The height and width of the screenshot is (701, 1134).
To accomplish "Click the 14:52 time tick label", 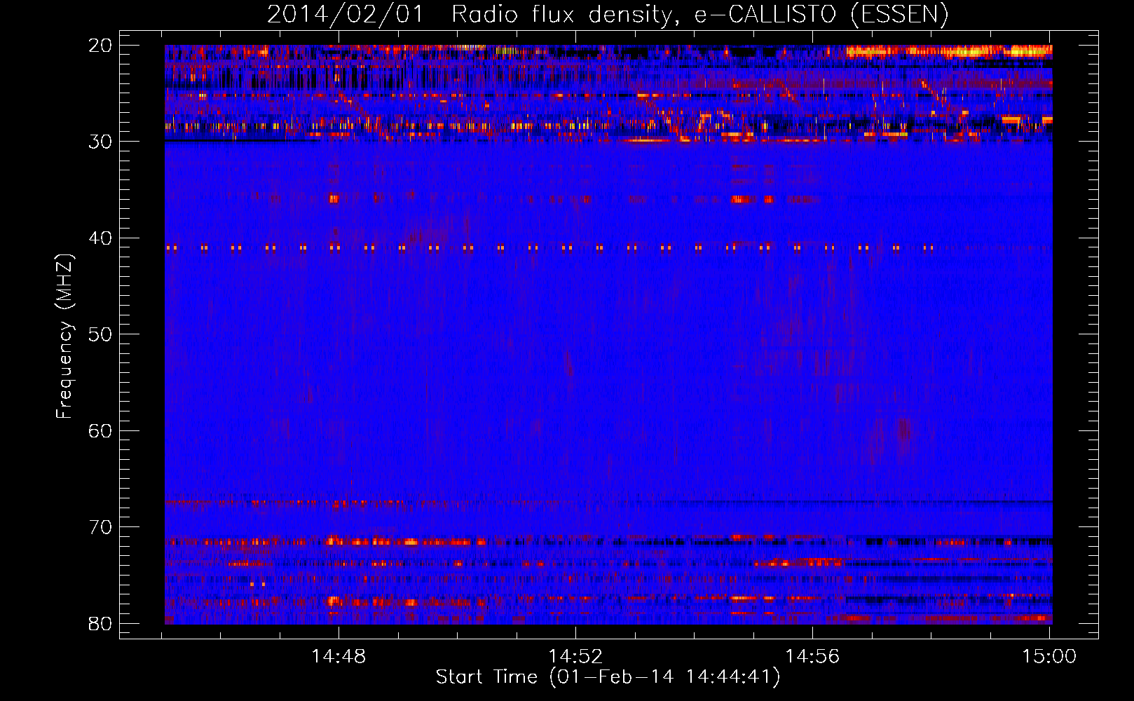I will pyautogui.click(x=575, y=656).
